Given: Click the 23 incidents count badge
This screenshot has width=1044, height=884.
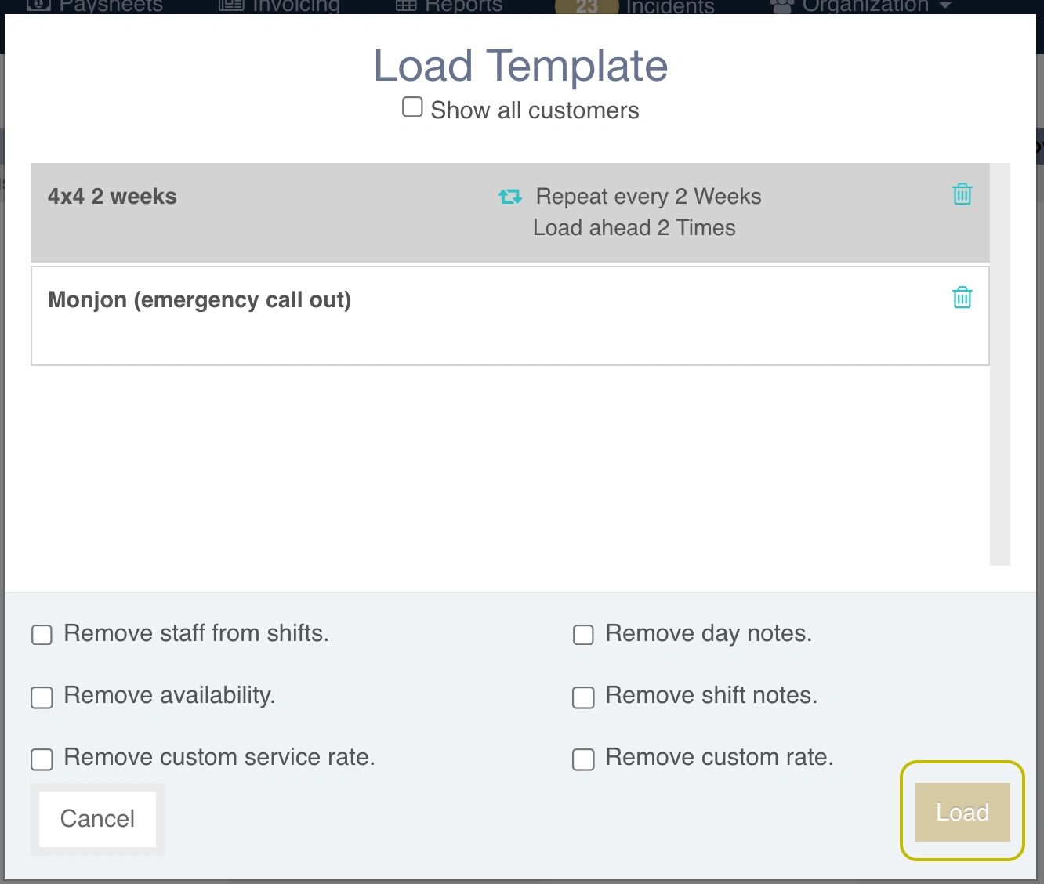Looking at the screenshot, I should pos(586,7).
